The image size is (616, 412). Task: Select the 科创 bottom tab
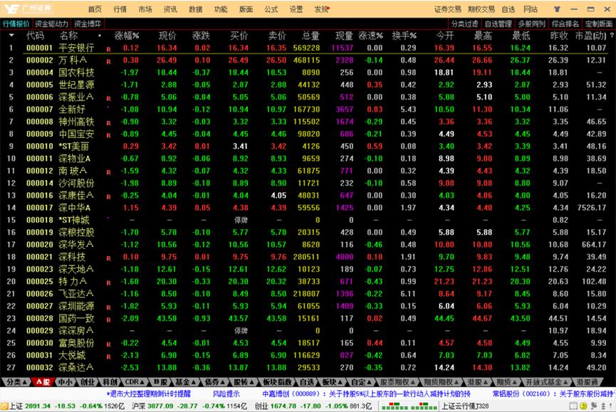pyautogui.click(x=110, y=382)
